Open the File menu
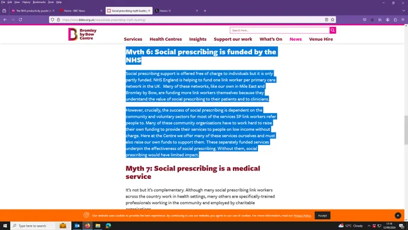Image resolution: width=408 pixels, height=230 pixels. click(x=3, y=2)
